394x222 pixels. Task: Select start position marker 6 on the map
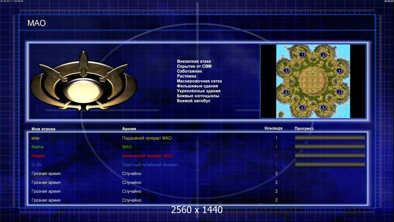point(323,108)
